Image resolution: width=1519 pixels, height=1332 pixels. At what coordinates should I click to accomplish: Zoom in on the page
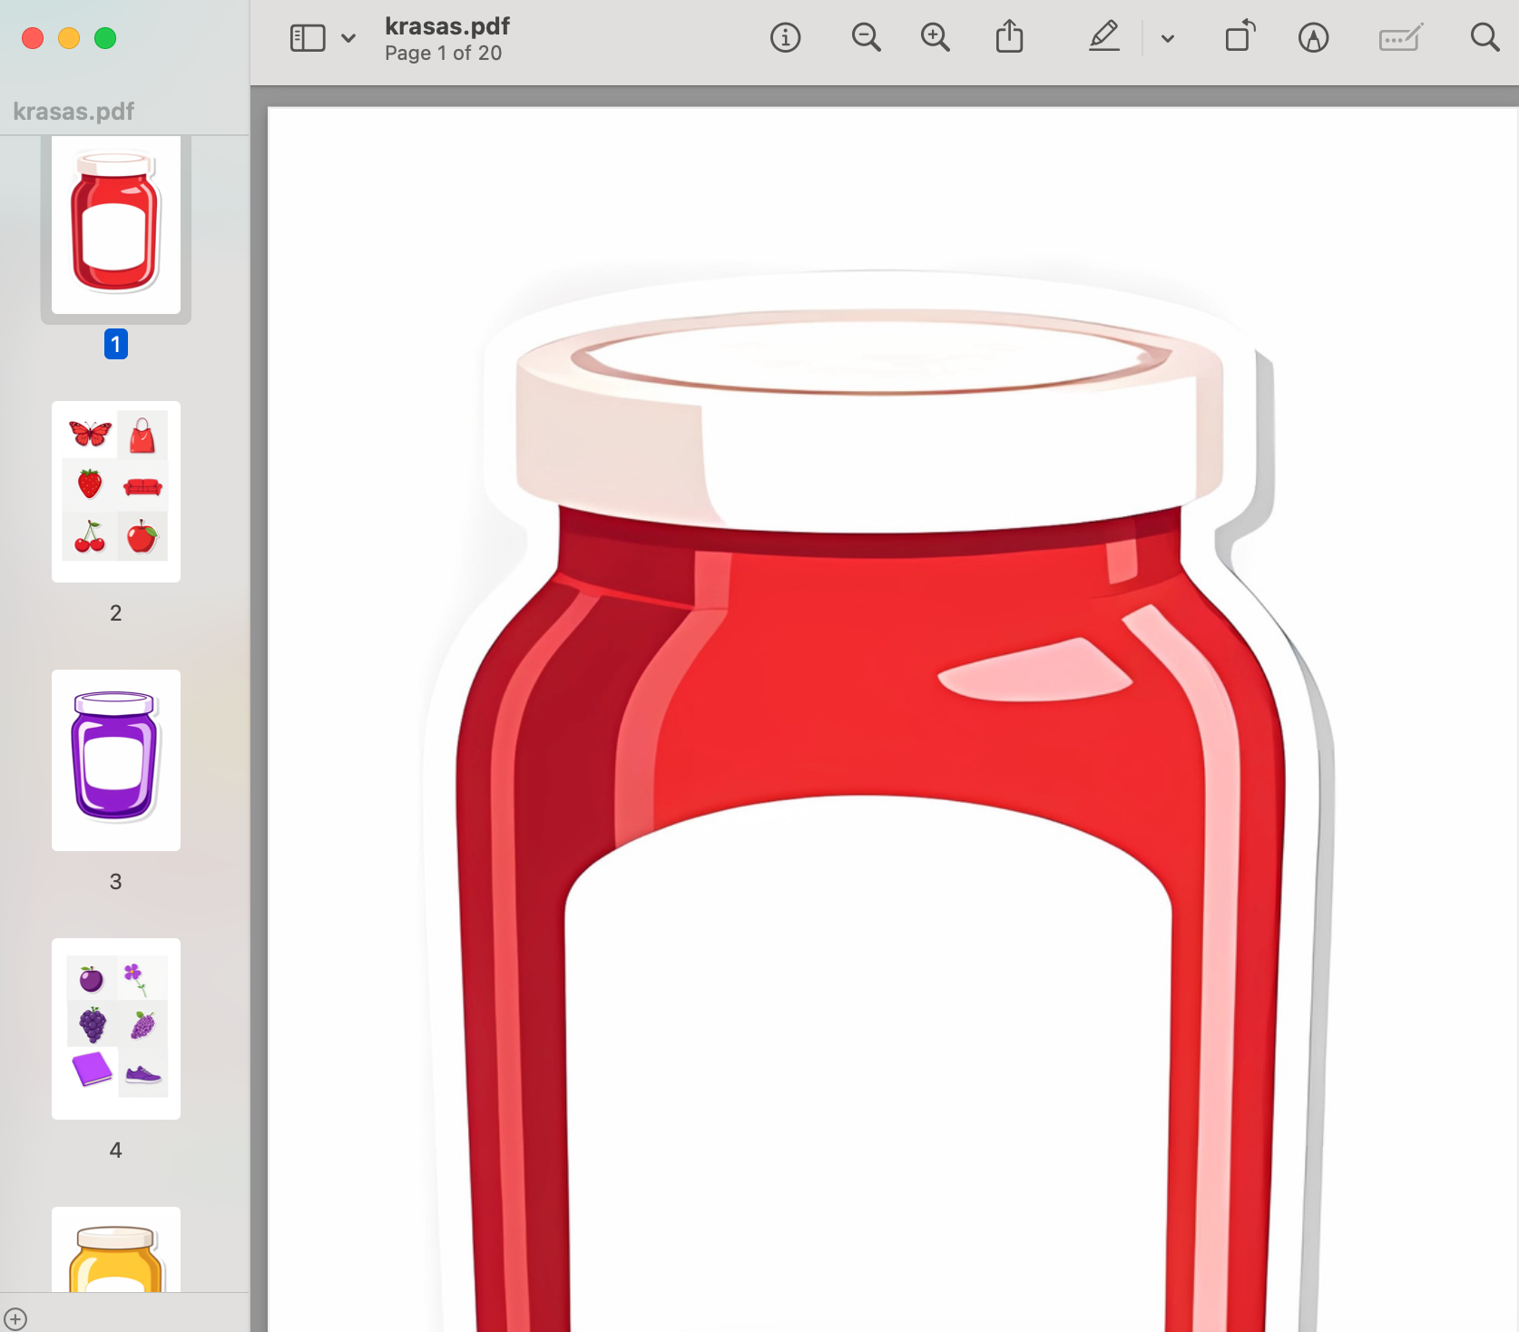click(936, 38)
